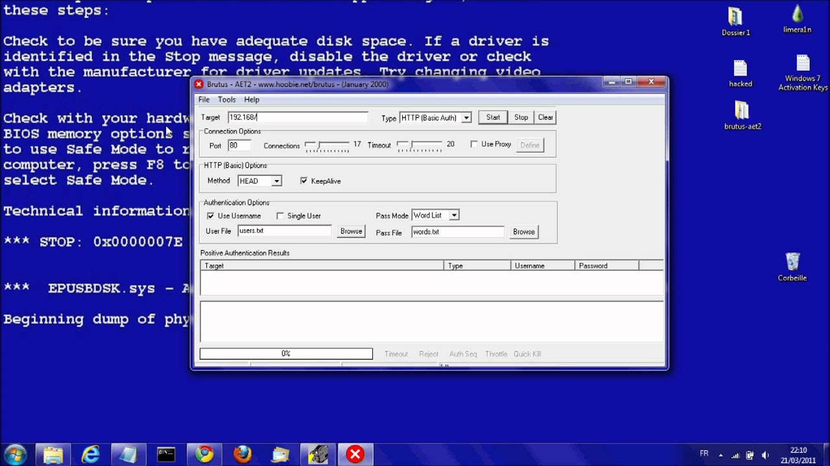
Task: Expand the Type dropdown HTTP (Basic Auth)
Action: point(466,118)
